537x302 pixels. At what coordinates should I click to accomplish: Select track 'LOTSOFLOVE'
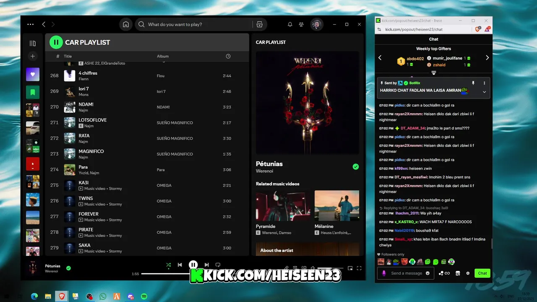147,123
